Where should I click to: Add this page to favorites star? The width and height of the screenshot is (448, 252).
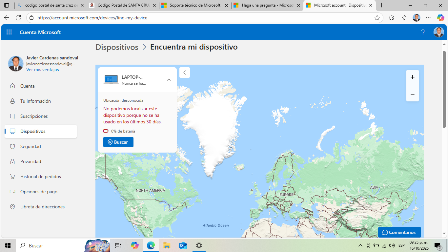tap(377, 18)
